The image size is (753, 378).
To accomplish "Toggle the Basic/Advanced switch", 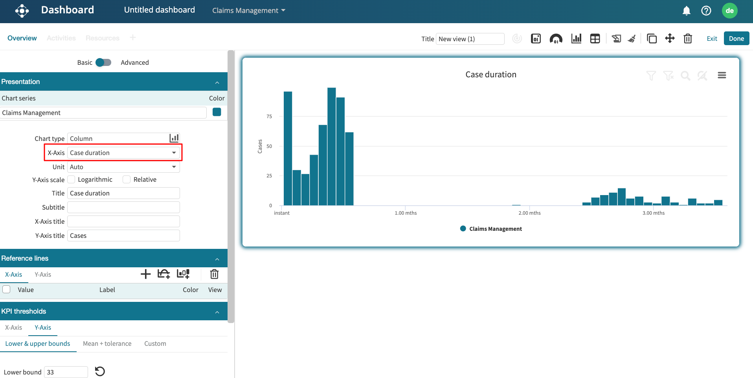I will (103, 62).
